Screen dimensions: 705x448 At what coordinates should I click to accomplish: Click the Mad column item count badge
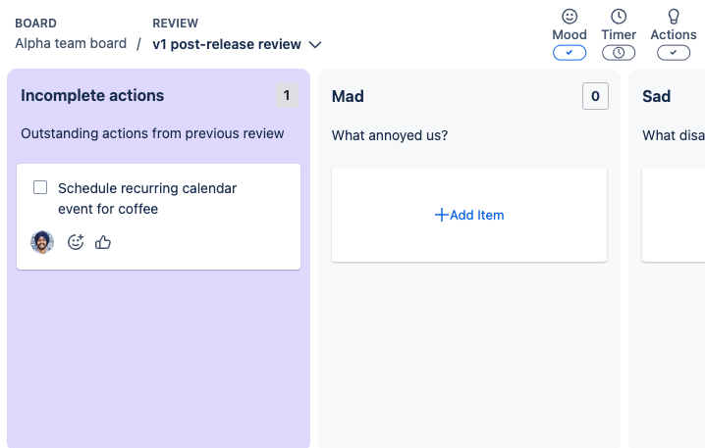click(595, 96)
